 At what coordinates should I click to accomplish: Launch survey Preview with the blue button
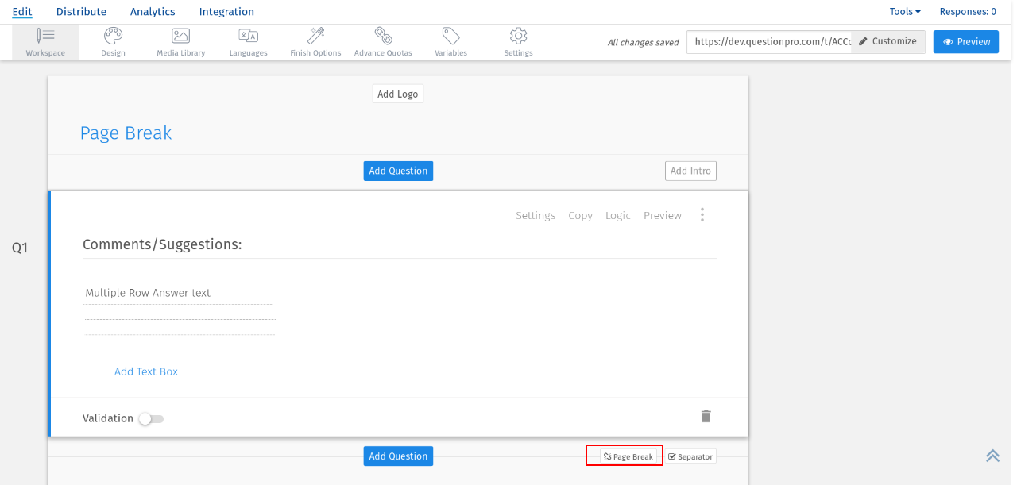tap(965, 41)
